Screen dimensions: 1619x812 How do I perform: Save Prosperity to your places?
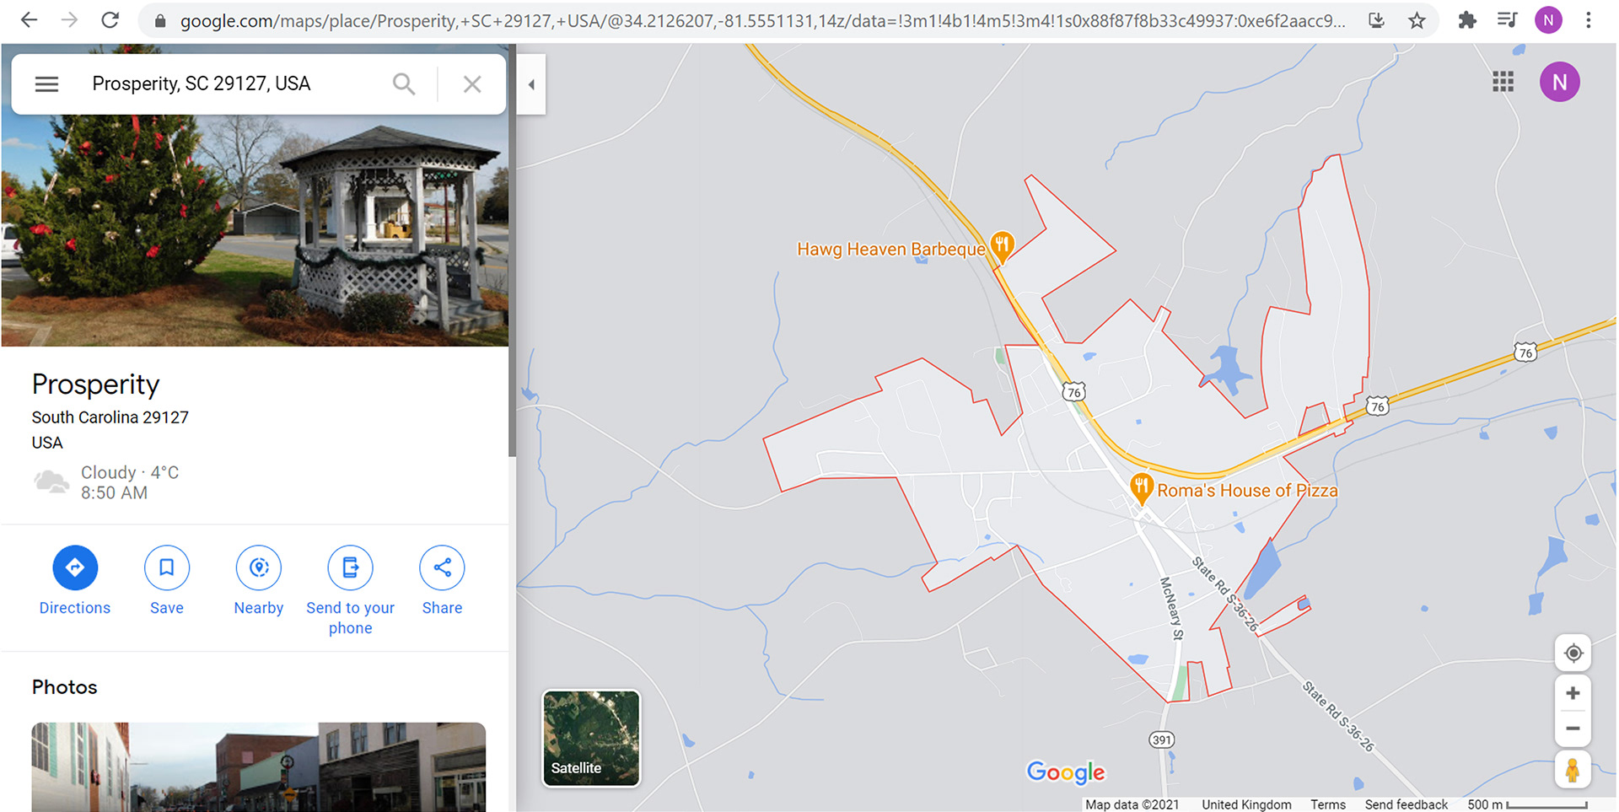tap(167, 567)
